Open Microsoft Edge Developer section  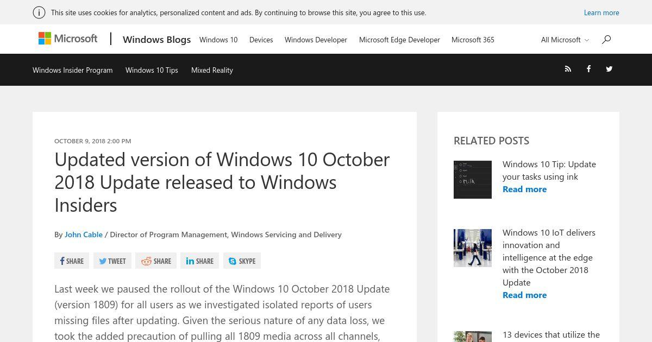point(399,40)
